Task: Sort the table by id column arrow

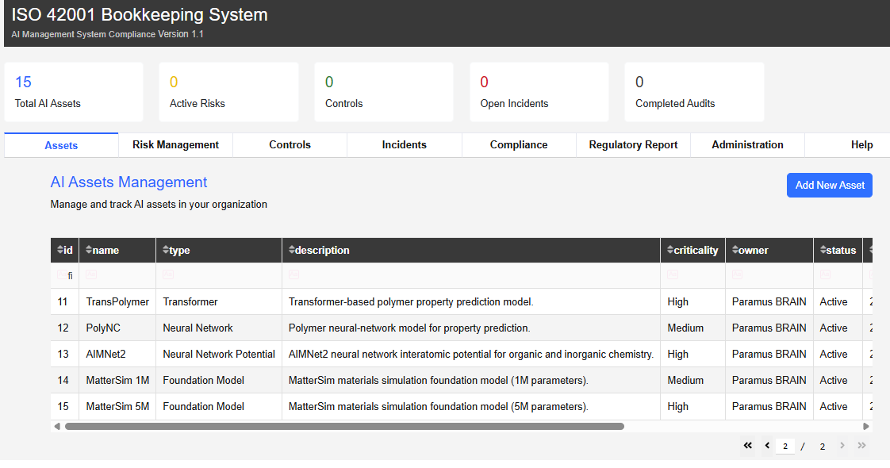Action: coord(60,250)
